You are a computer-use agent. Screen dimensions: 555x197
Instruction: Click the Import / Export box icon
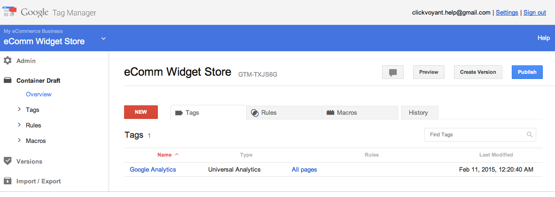(8, 181)
